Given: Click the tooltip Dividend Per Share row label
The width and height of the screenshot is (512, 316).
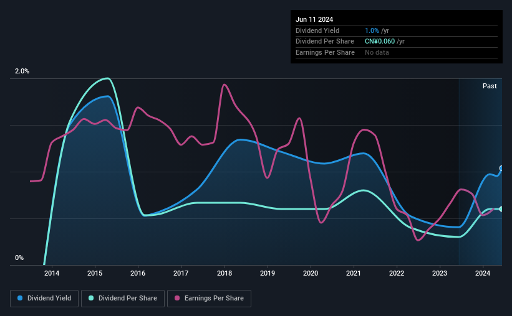Looking at the screenshot, I should 324,42.
